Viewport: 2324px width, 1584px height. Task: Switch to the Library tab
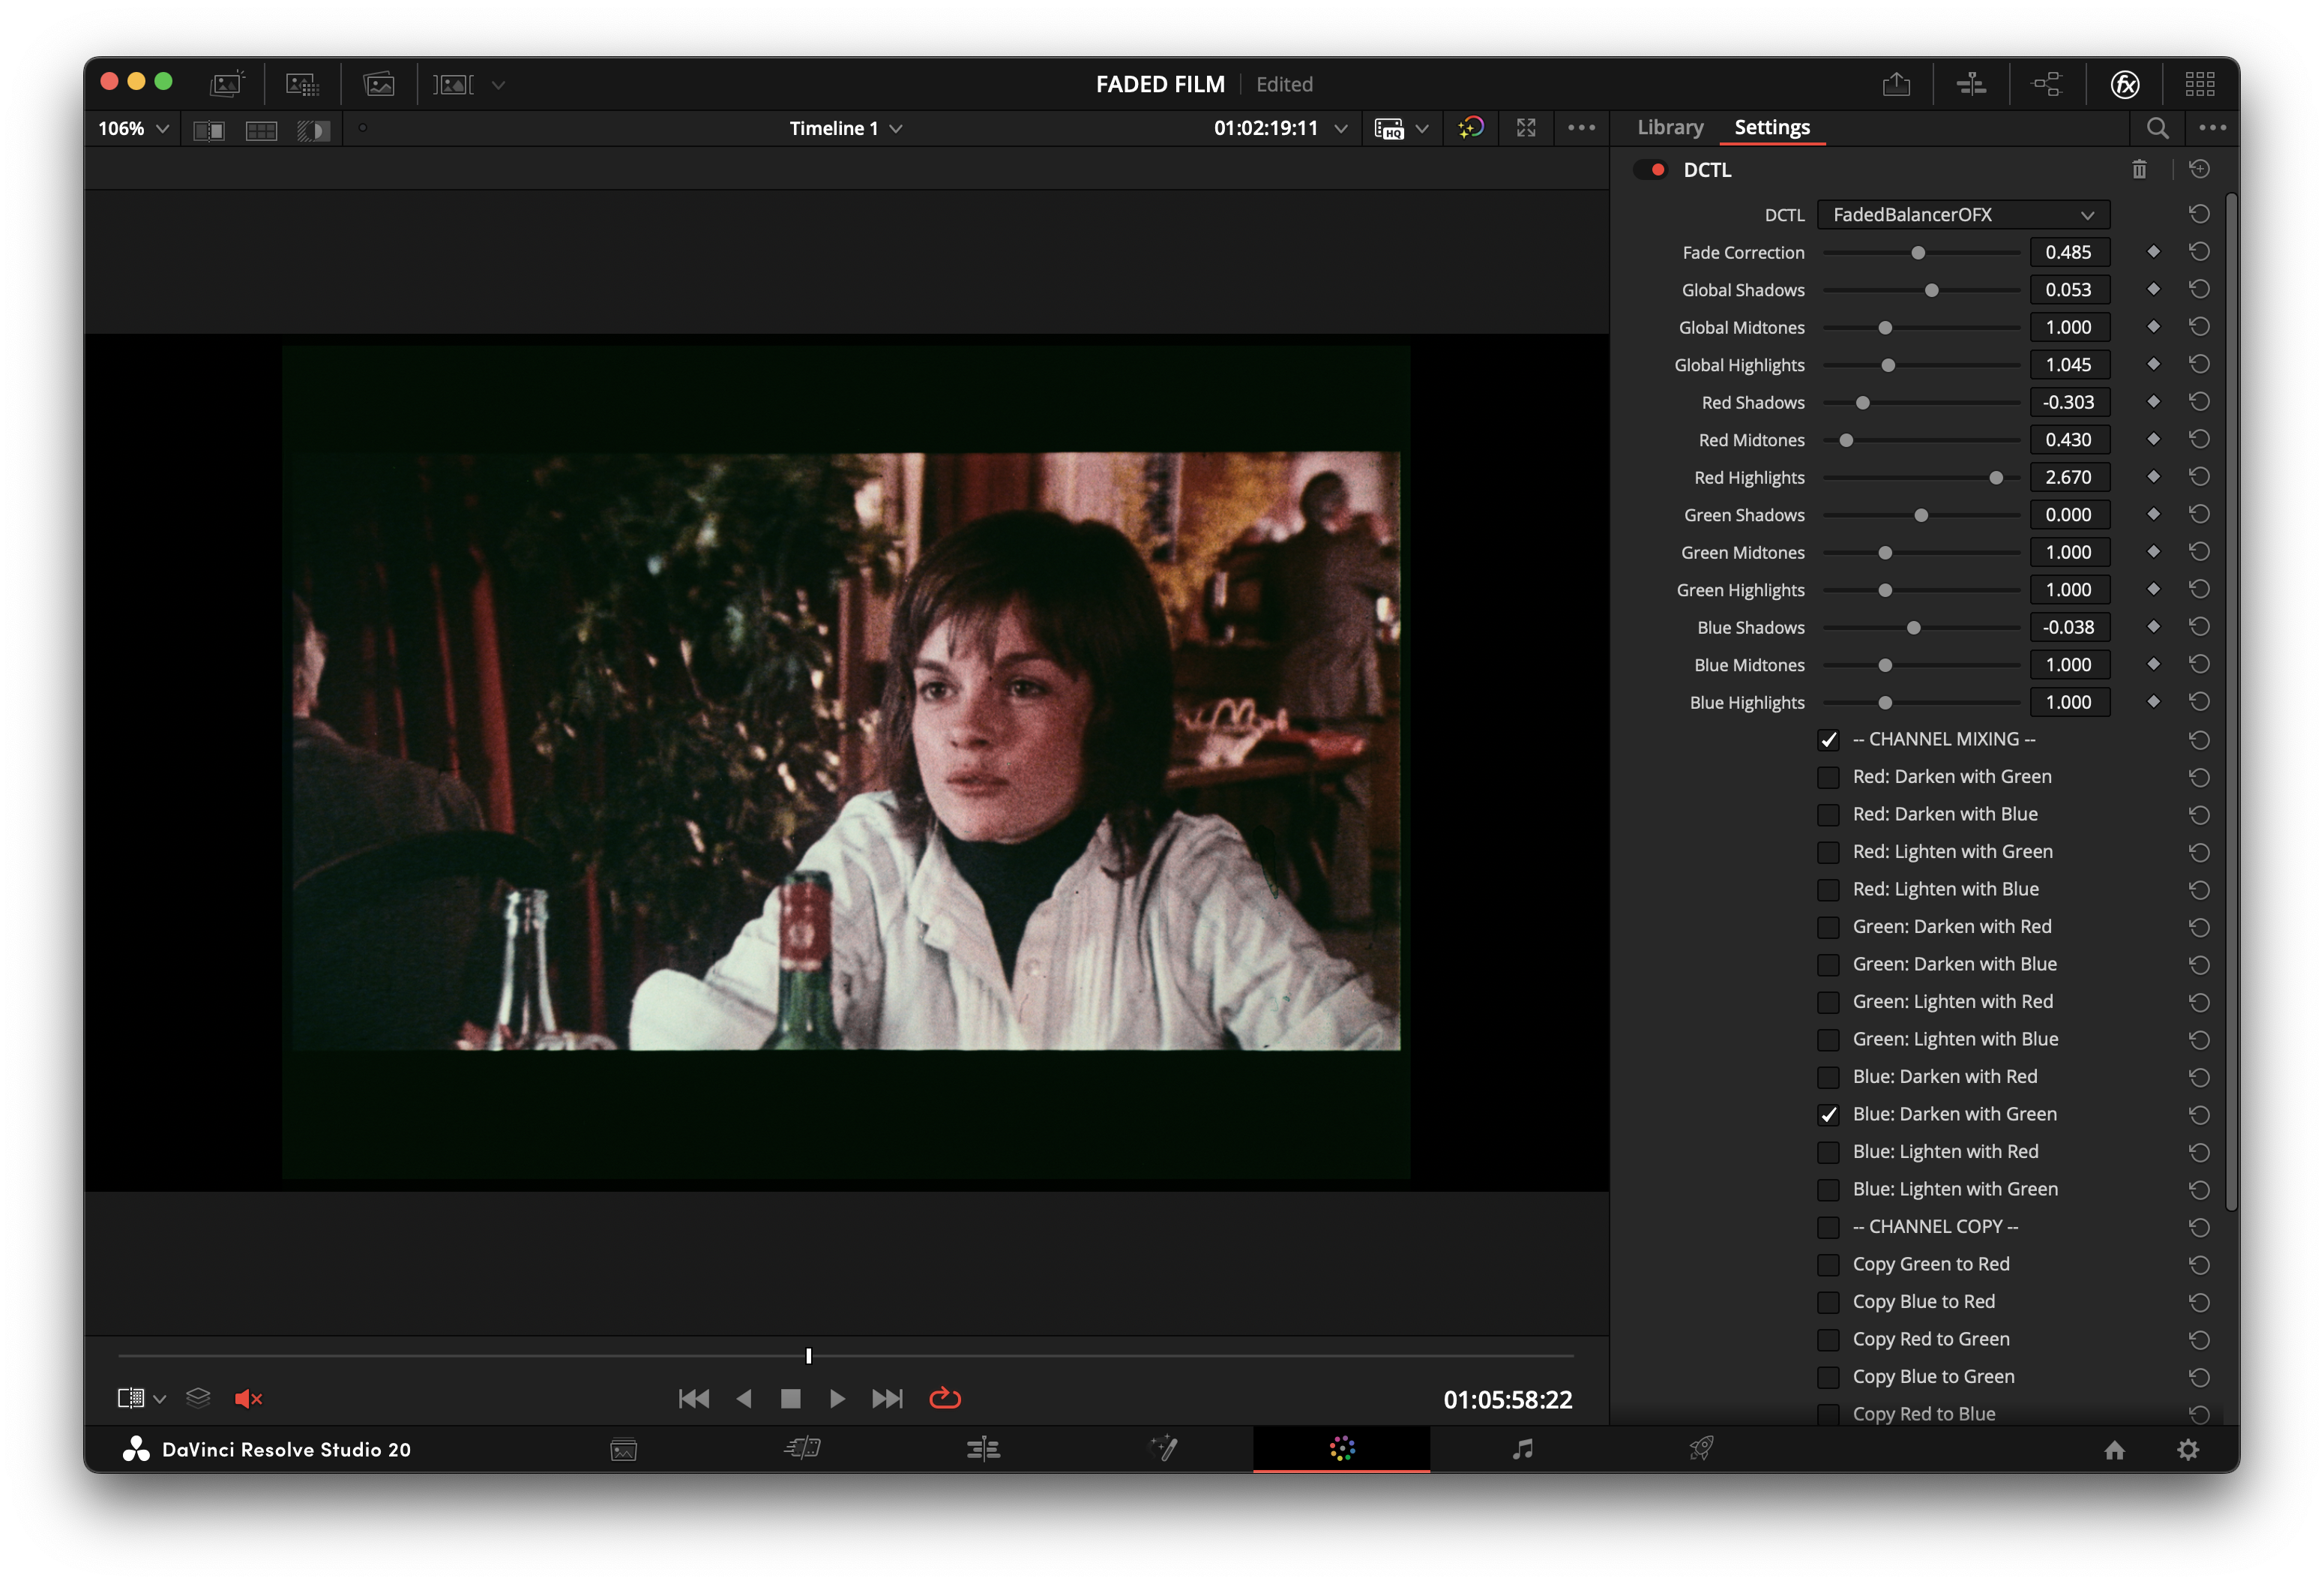click(1670, 127)
